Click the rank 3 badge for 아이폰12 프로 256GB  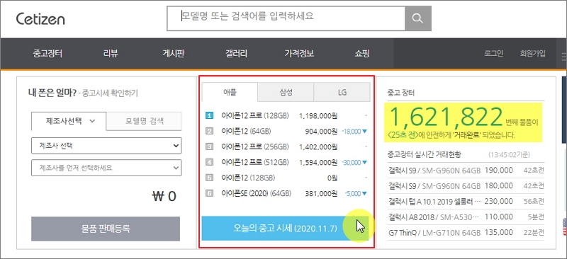(209, 146)
